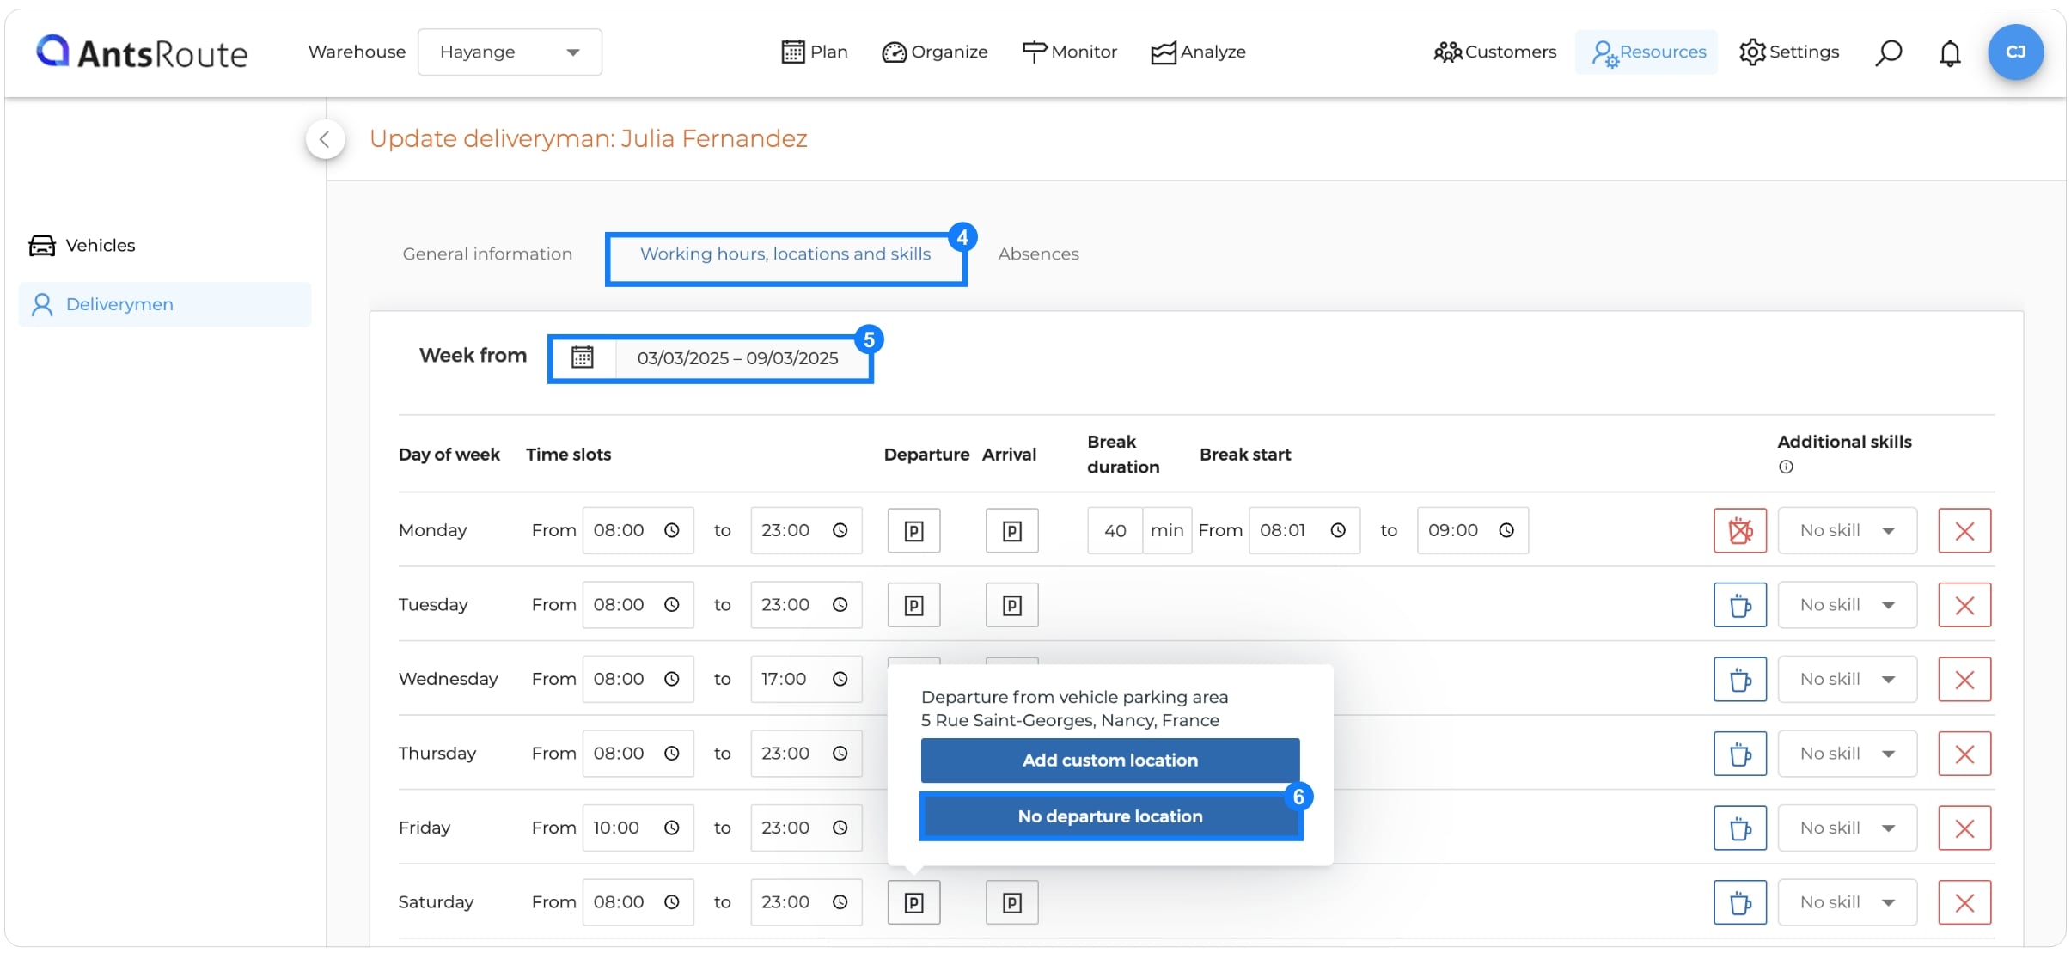Go to the Organize section
Screen dimensions: 2071x953
pyautogui.click(x=935, y=52)
